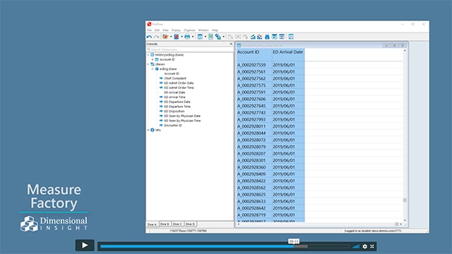The image size is (452, 254).
Task: Switch to the Dive A tab
Action: click(153, 224)
